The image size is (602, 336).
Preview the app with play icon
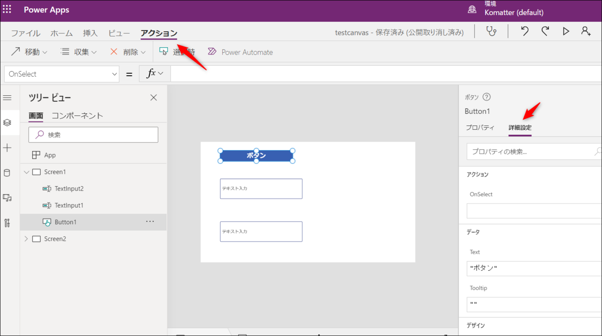566,31
